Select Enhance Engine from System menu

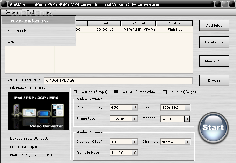38,31
